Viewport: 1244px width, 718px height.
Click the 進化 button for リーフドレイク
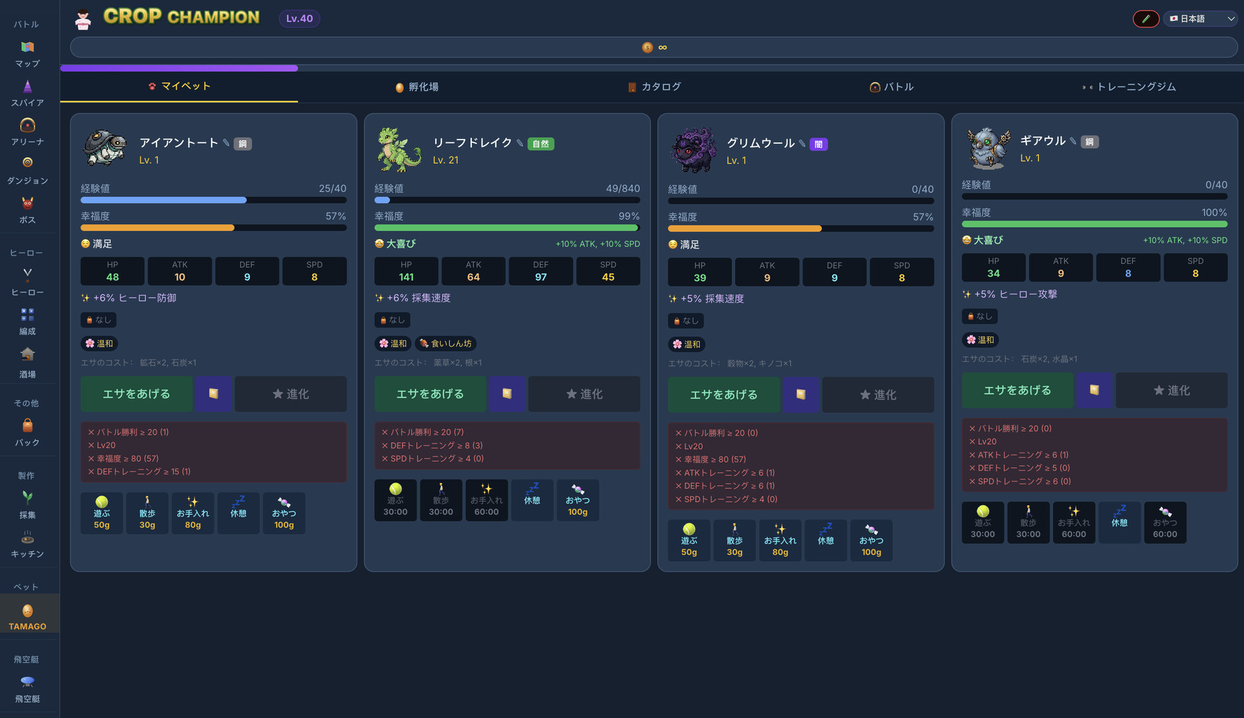click(584, 394)
